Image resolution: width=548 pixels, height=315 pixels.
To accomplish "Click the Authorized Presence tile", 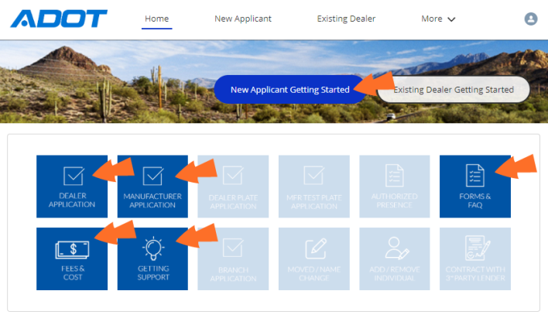I will tap(395, 187).
